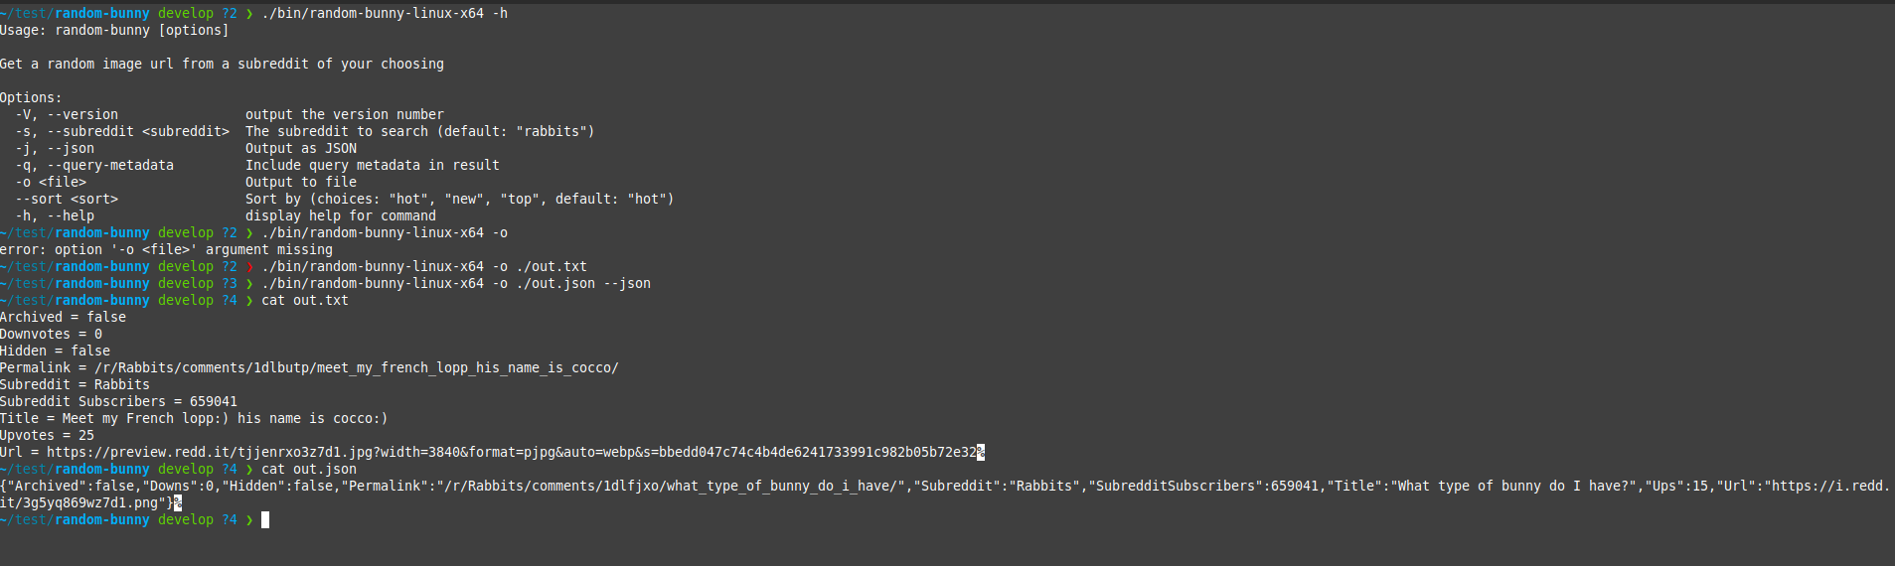Click the '-j, --json' option in help
Viewport: 1895px width, 566px height.
tap(55, 148)
